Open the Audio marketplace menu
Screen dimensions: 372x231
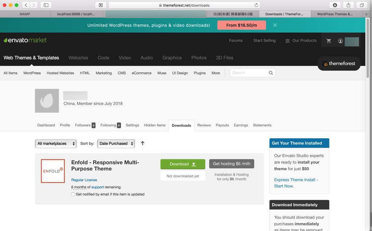tap(147, 58)
